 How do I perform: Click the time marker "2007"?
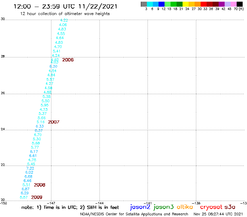(54, 122)
